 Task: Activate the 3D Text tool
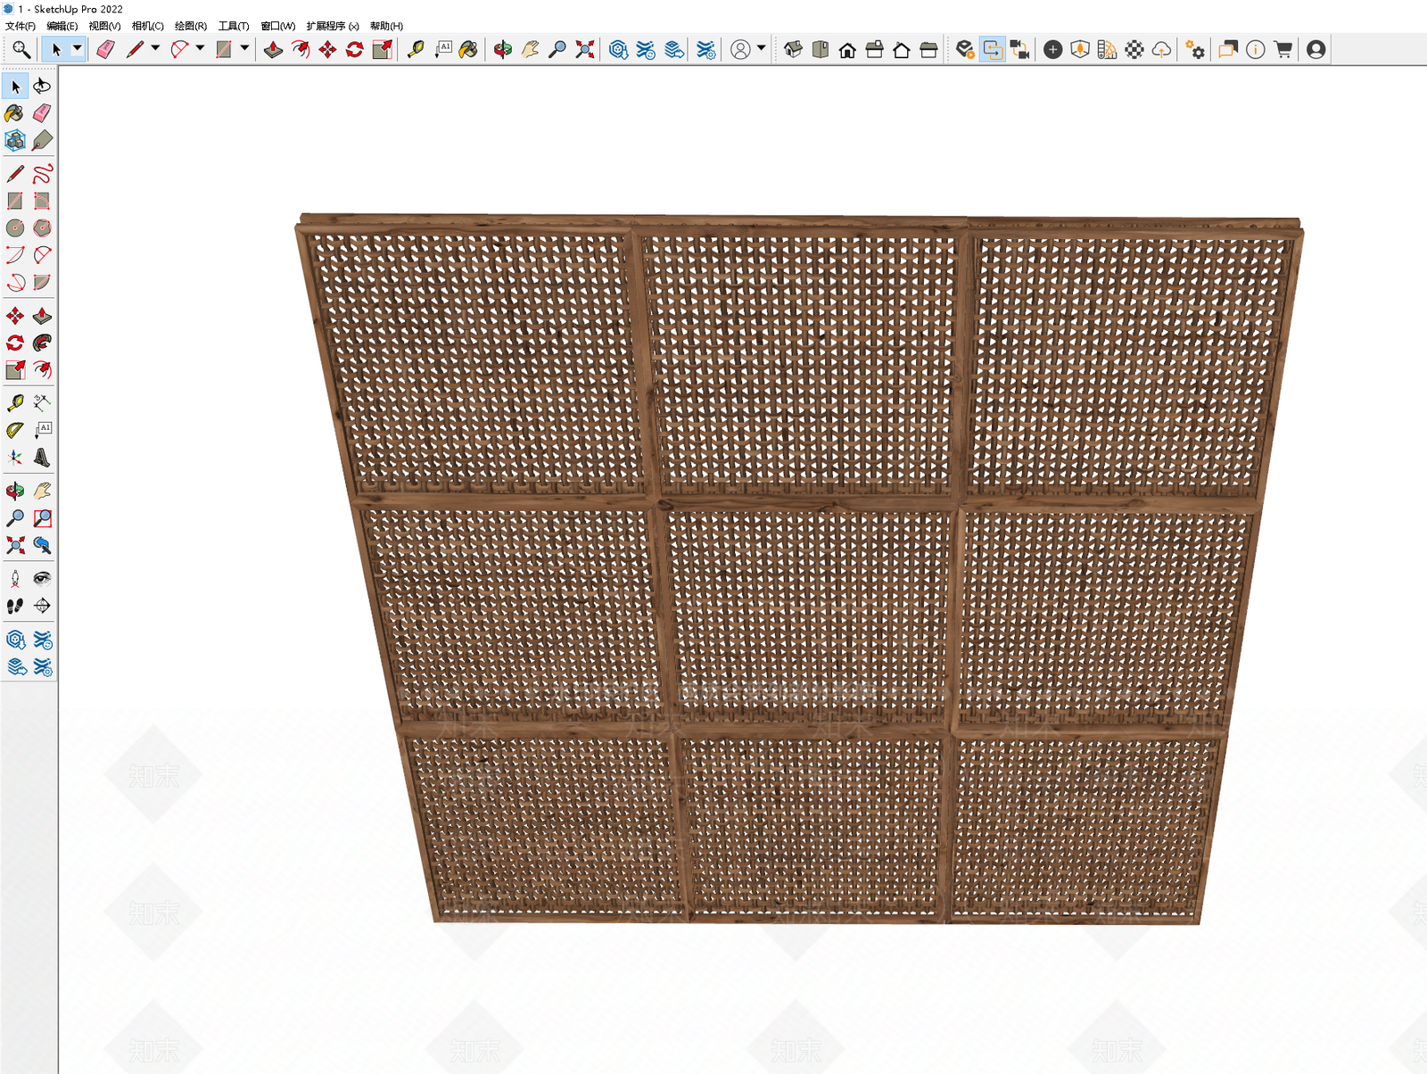click(x=42, y=458)
